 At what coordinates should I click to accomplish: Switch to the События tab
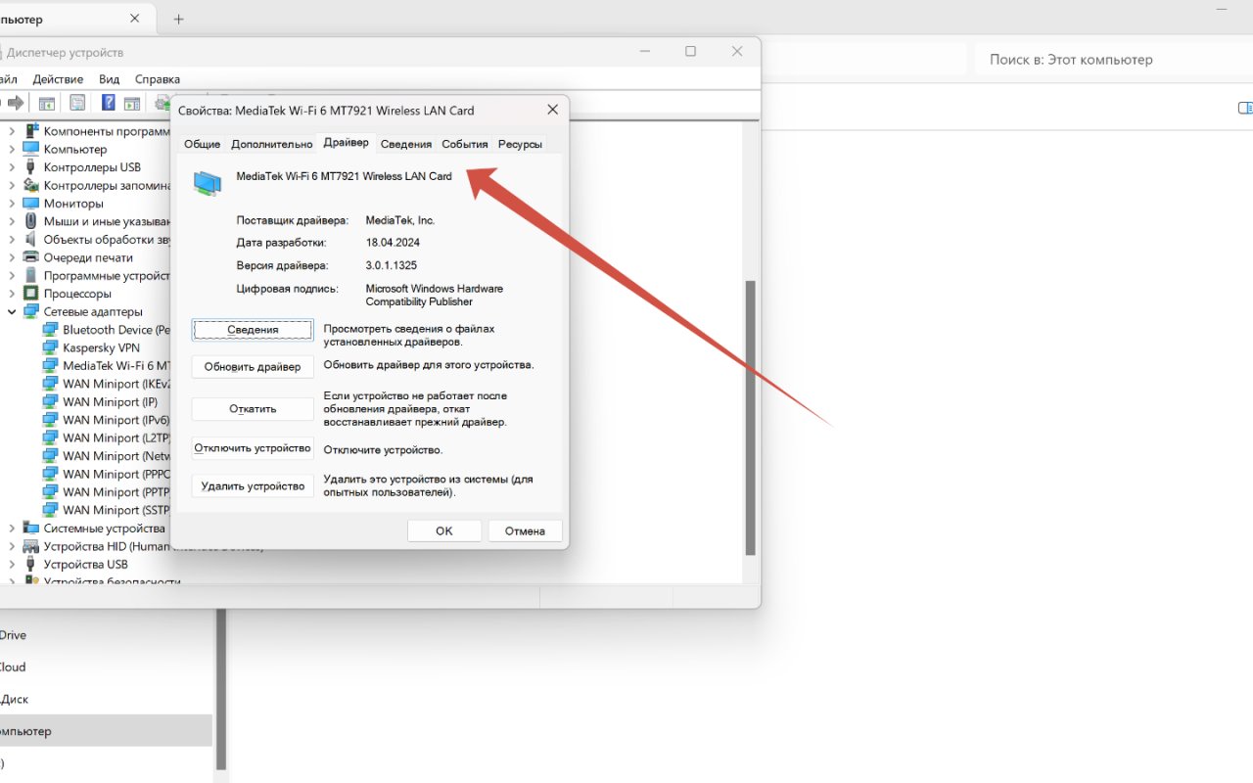[464, 144]
